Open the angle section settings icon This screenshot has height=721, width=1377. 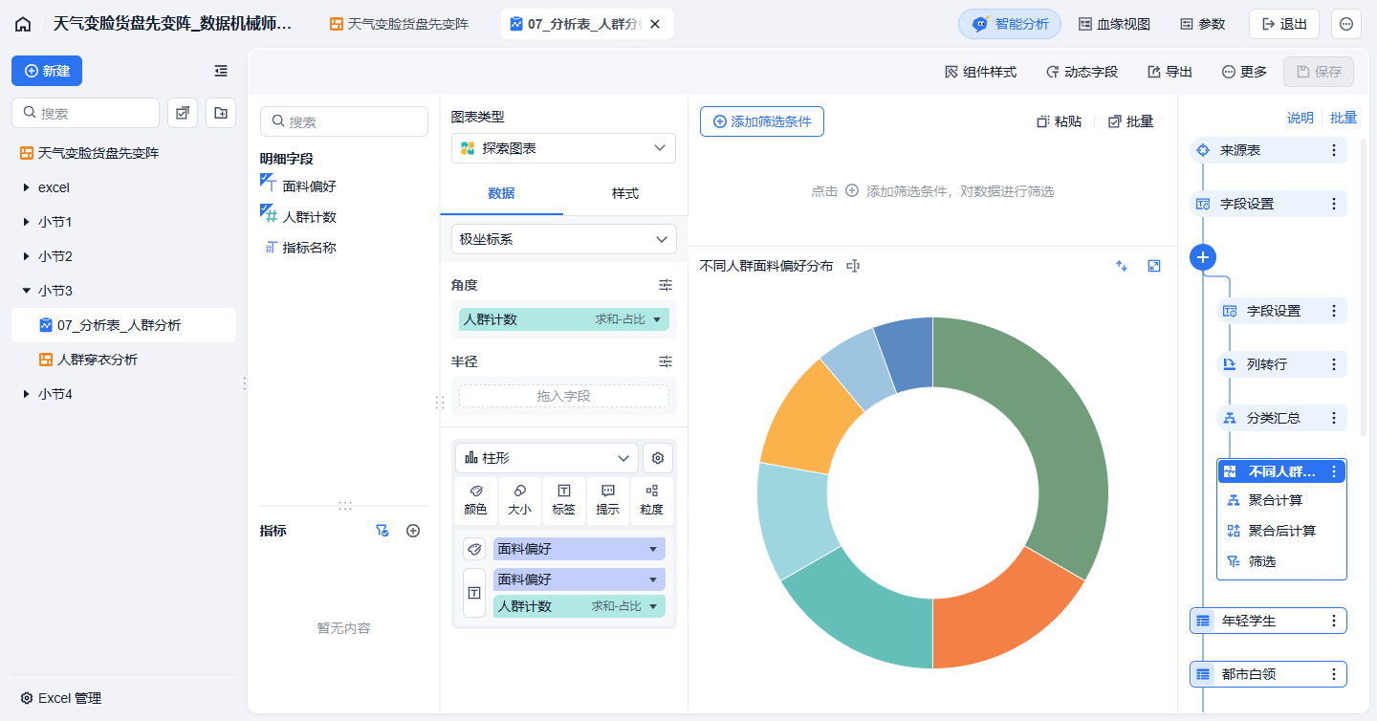666,285
